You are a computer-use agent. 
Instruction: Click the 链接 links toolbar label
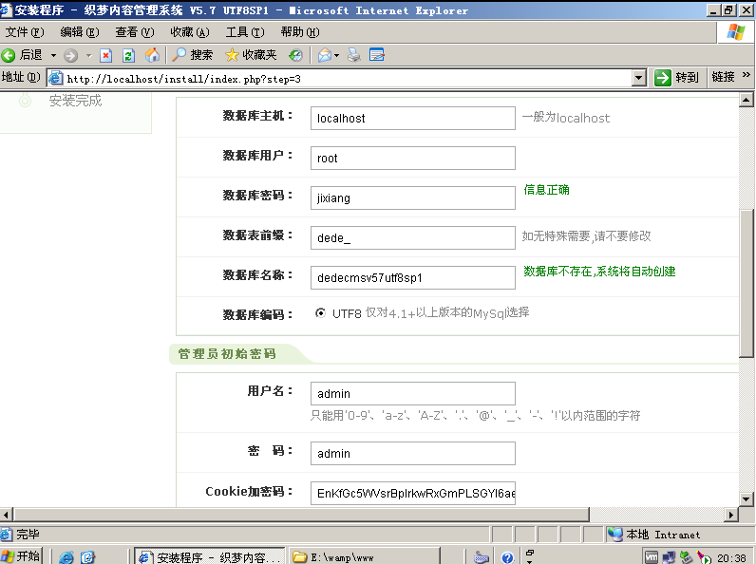point(723,77)
